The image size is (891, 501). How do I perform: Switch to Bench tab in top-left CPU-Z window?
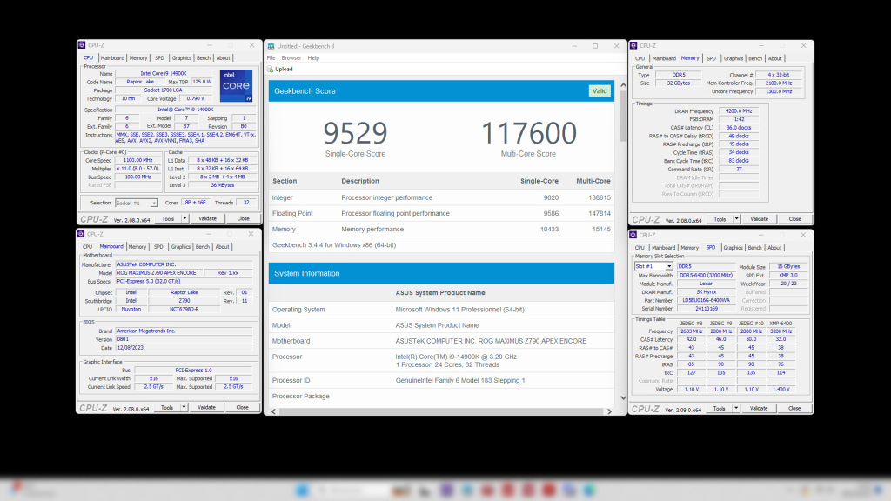point(204,58)
